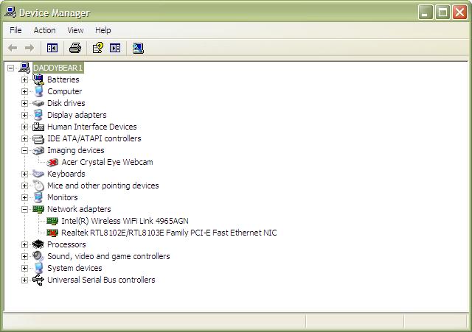
Task: Collapse the Network adapters category
Action: point(24,209)
